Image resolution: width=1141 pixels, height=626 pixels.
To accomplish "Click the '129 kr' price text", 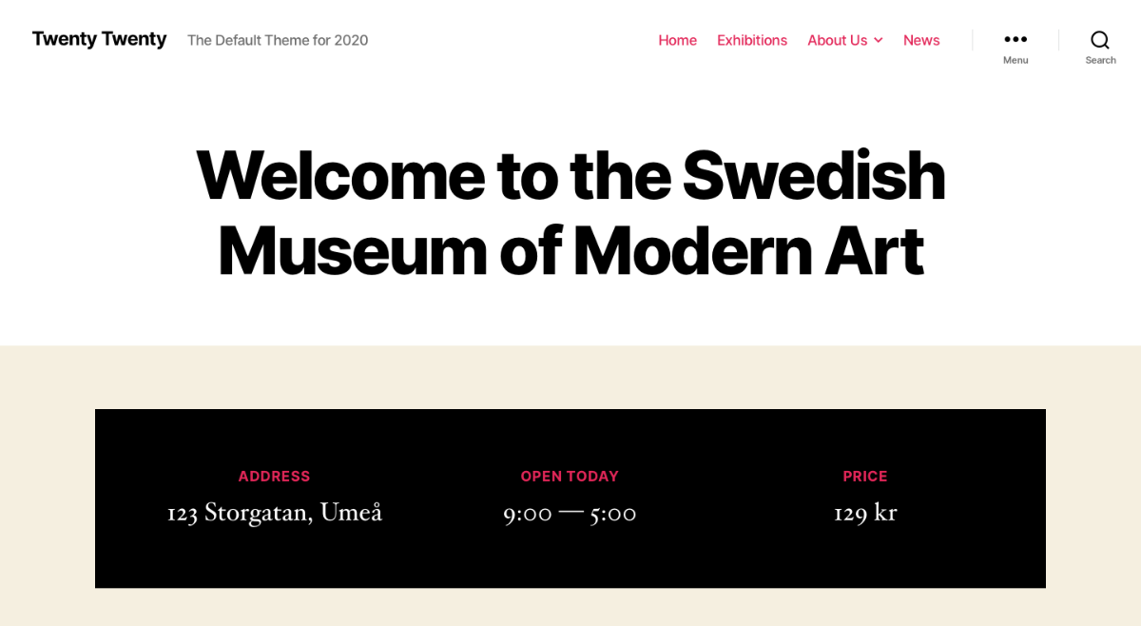I will click(865, 512).
